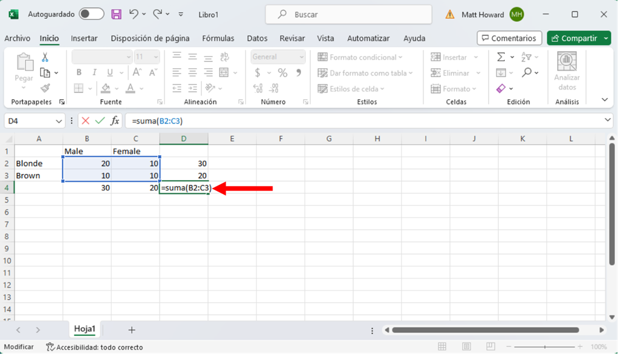Image resolution: width=618 pixels, height=354 pixels.
Task: Click the AutoSum sigma icon
Action: (x=501, y=57)
